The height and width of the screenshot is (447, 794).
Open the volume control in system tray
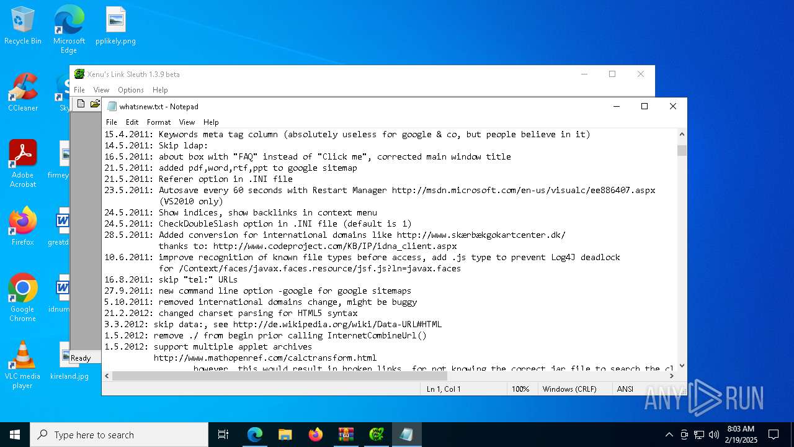714,435
